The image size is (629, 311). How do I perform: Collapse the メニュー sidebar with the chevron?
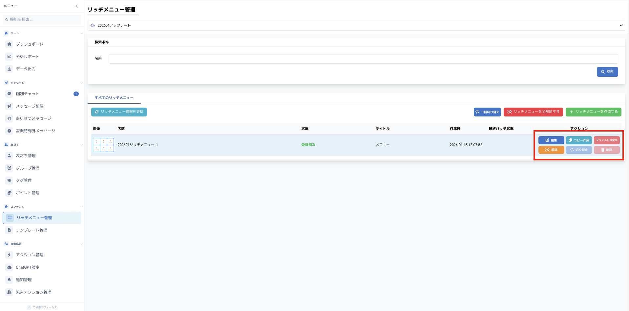point(77,6)
